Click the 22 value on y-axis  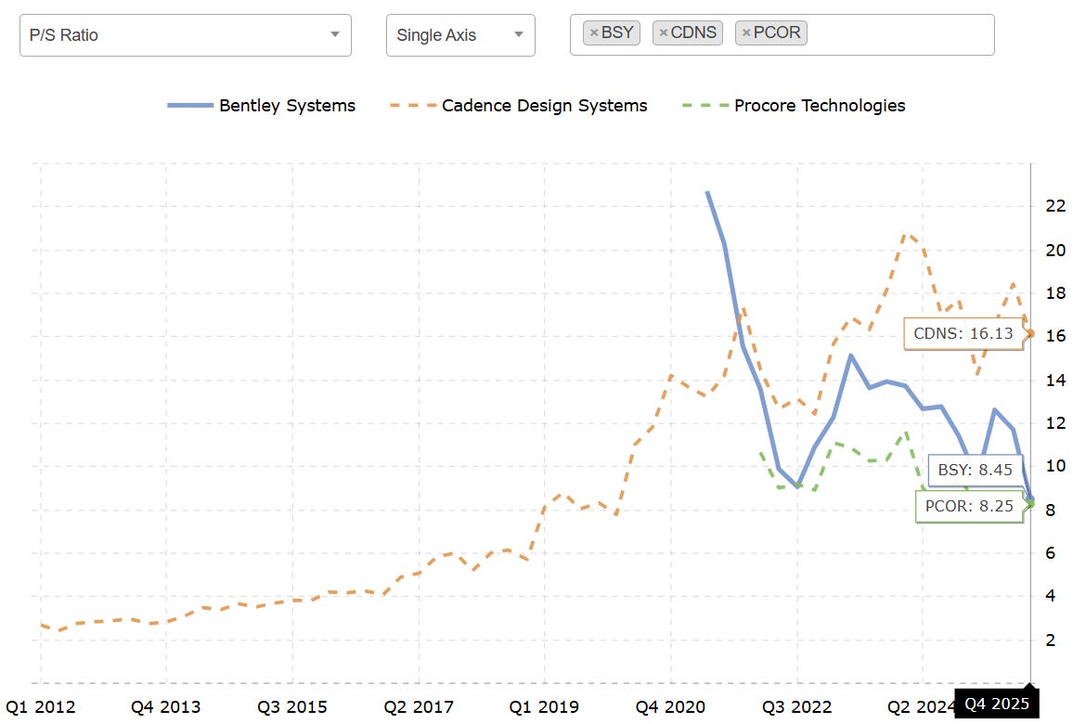click(x=1055, y=206)
